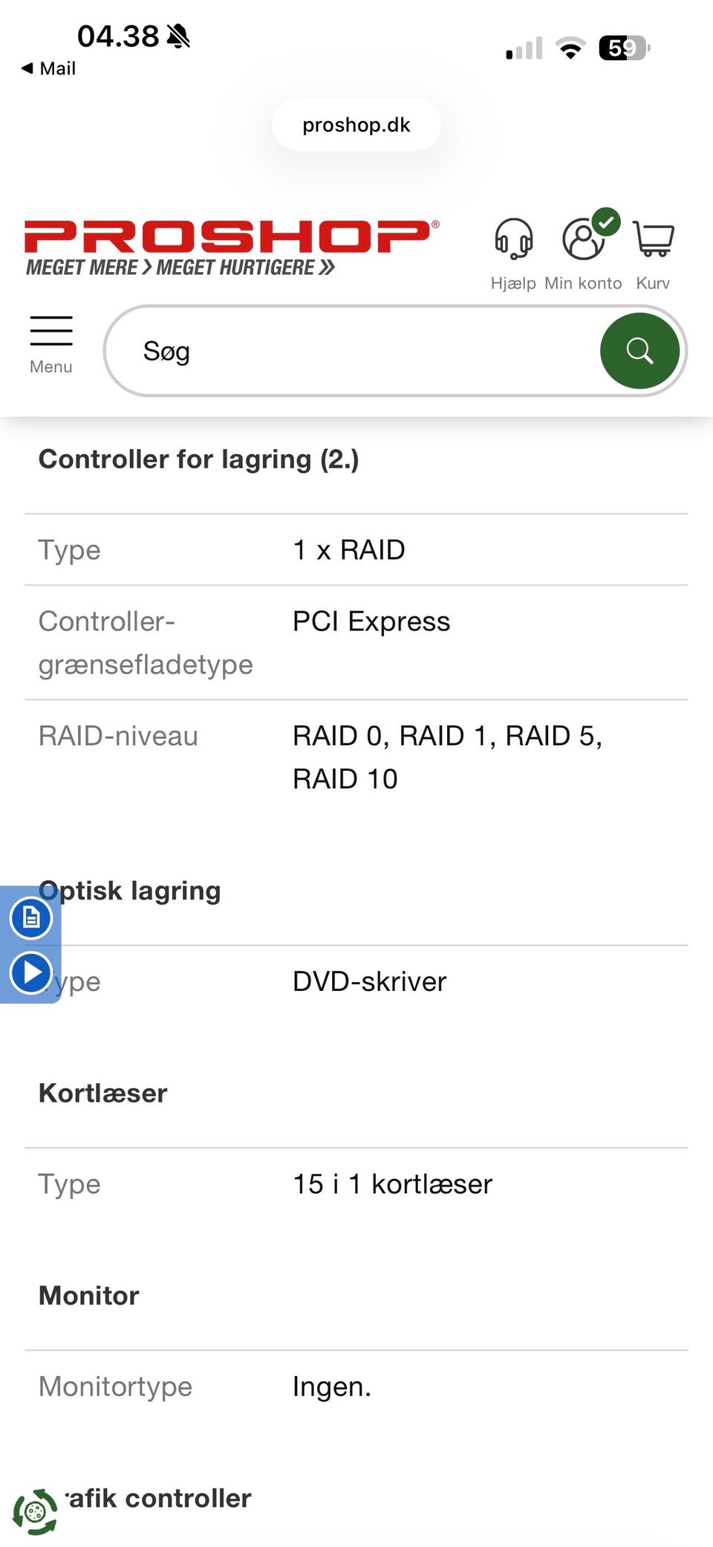Tap the 'Controller for lagring (2.)' section heading
713x1547 pixels.
pos(198,459)
